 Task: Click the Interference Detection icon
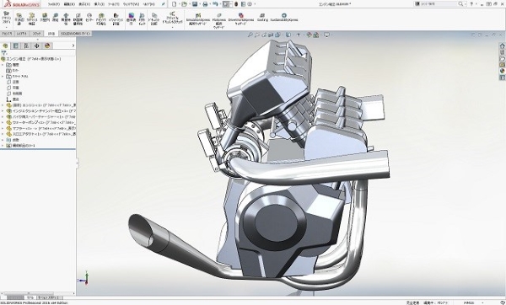[x=19, y=19]
